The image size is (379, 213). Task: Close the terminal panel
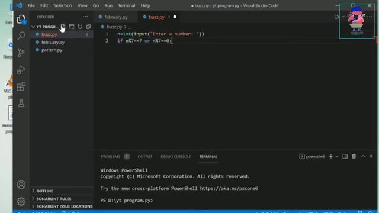tap(371, 156)
